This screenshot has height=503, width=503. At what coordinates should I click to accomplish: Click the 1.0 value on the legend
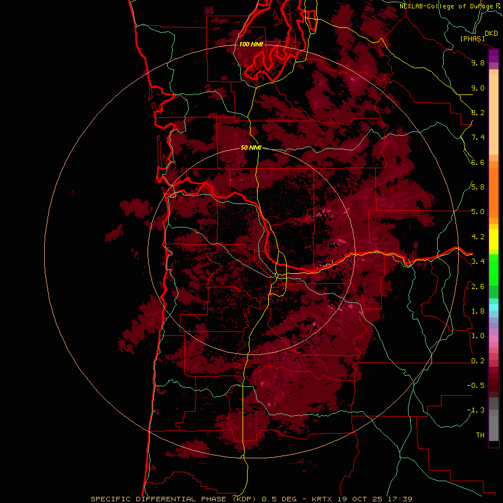(478, 336)
